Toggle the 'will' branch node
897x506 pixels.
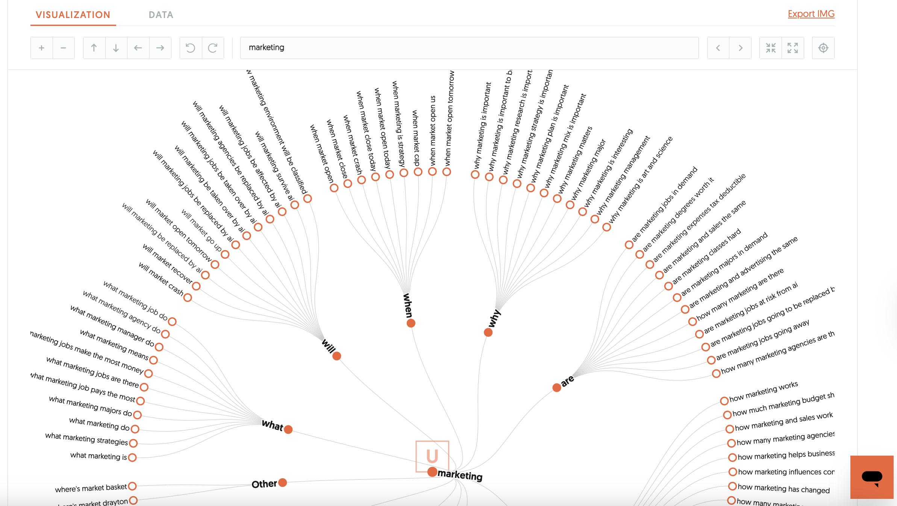tap(337, 356)
